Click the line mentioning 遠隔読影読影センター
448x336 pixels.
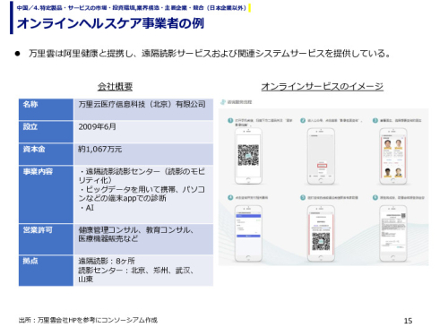coord(142,176)
